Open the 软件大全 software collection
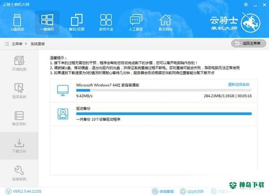269x195 pixels. [106, 22]
